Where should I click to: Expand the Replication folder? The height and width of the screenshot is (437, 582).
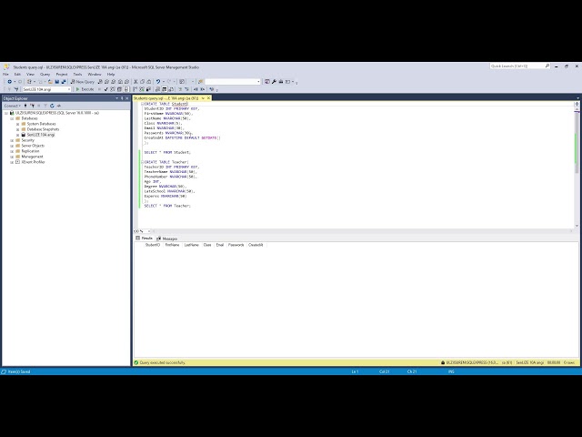point(12,151)
